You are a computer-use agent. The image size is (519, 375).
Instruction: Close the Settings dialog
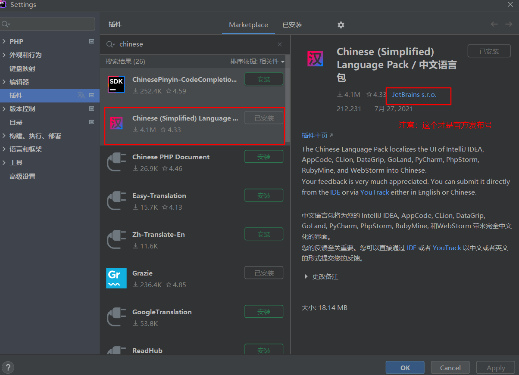pos(510,4)
